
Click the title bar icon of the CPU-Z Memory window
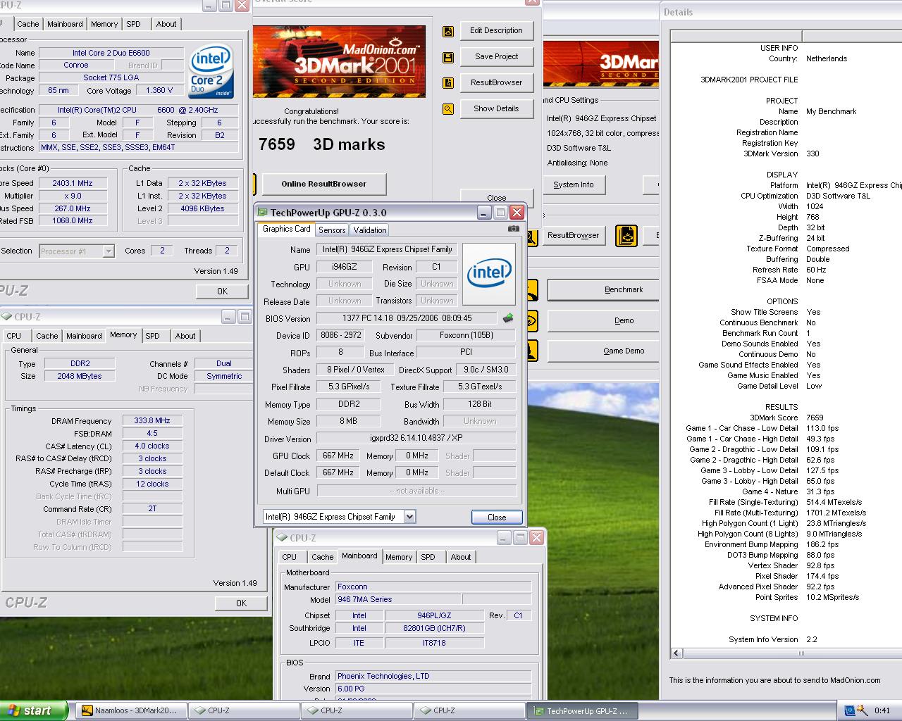pos(6,317)
